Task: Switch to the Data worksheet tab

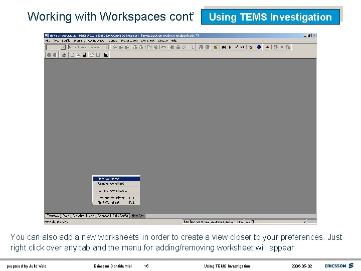Action: [x=66, y=216]
